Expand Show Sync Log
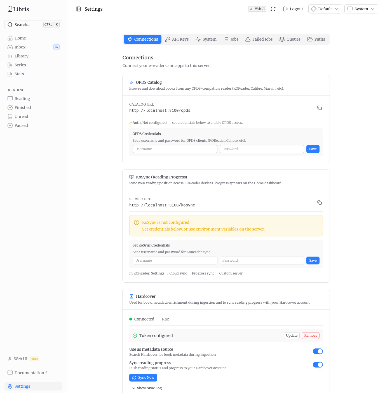The image size is (385, 393). coord(147,388)
